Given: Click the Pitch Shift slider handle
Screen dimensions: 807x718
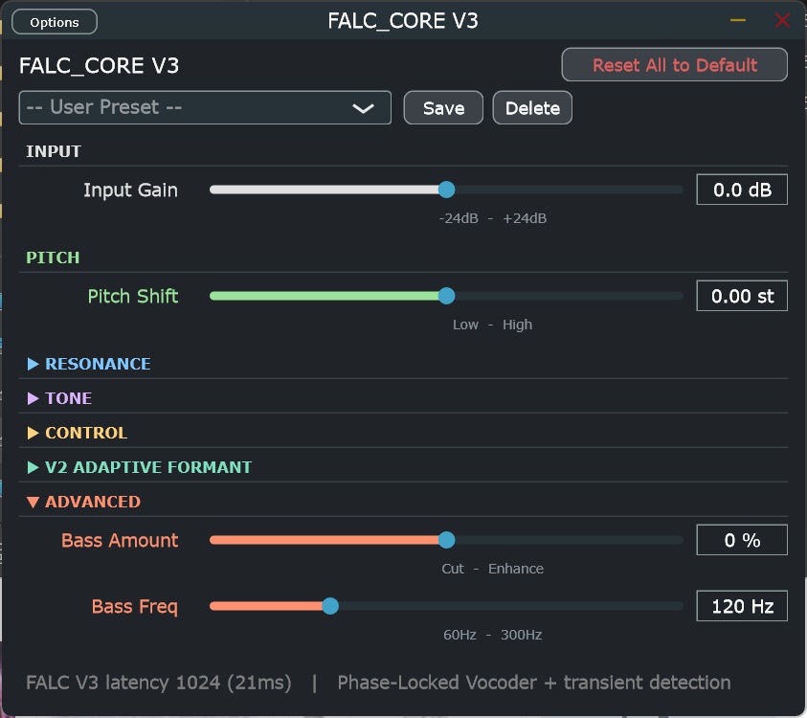Looking at the screenshot, I should (446, 296).
